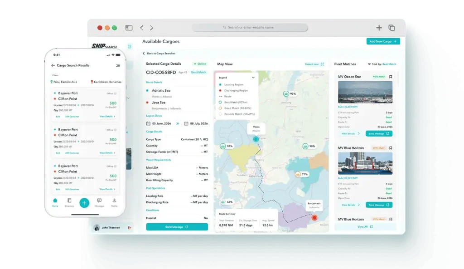
Task: Click Send Message button under cargo details
Action: [177, 227]
